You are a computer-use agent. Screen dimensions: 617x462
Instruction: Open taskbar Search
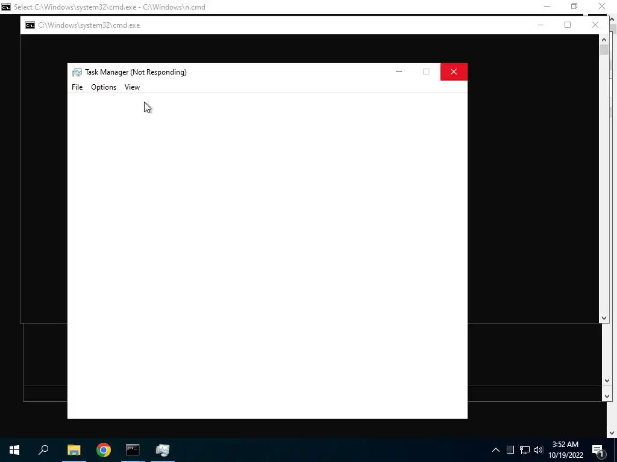point(43,450)
